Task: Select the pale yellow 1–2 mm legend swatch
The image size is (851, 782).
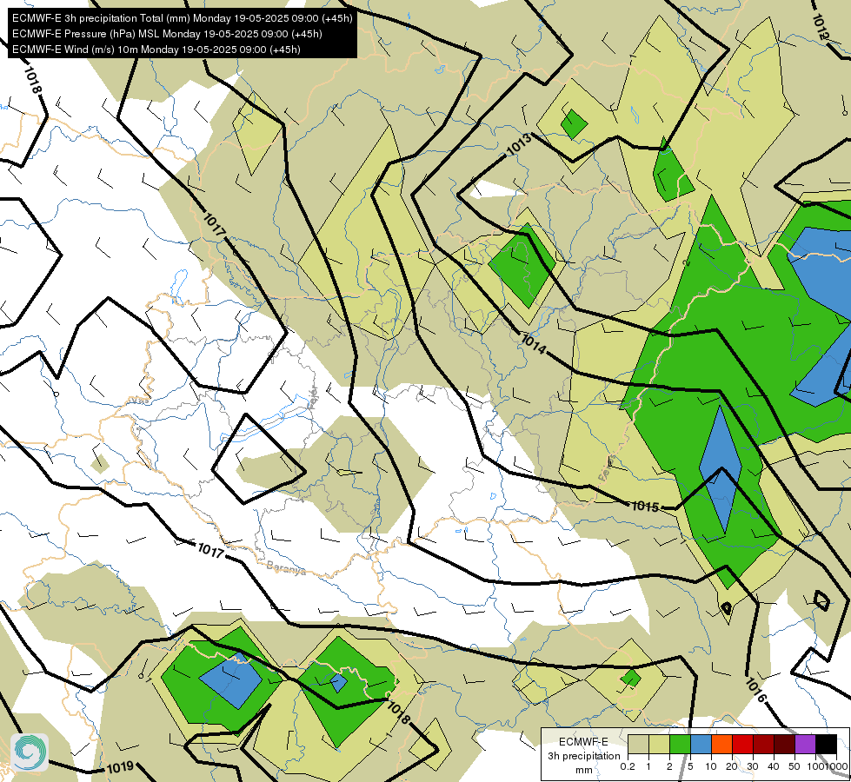Action: click(x=659, y=744)
